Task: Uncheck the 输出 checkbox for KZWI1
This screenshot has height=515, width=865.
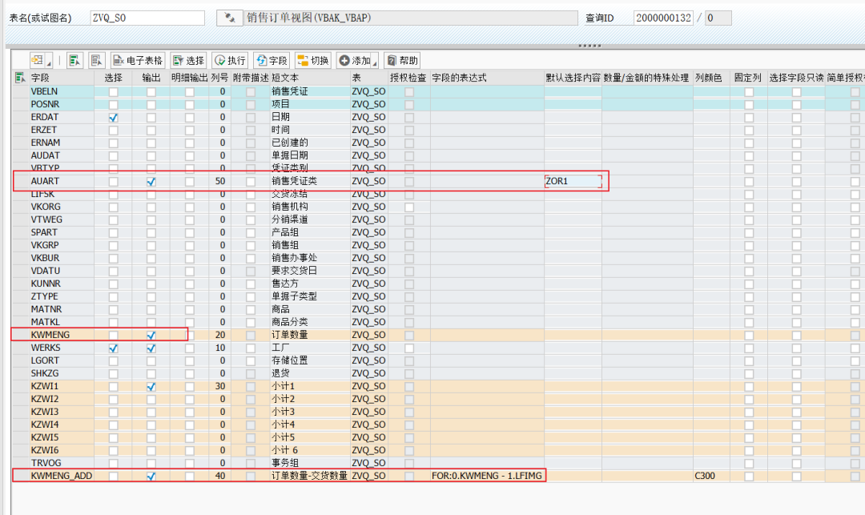Action: tap(151, 387)
